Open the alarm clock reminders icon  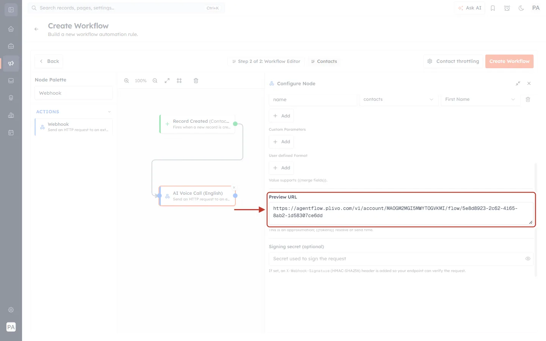[x=507, y=8]
